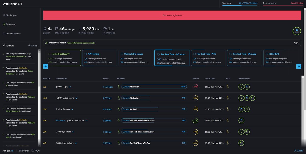Click the 29% hit rate circle

tap(195, 87)
